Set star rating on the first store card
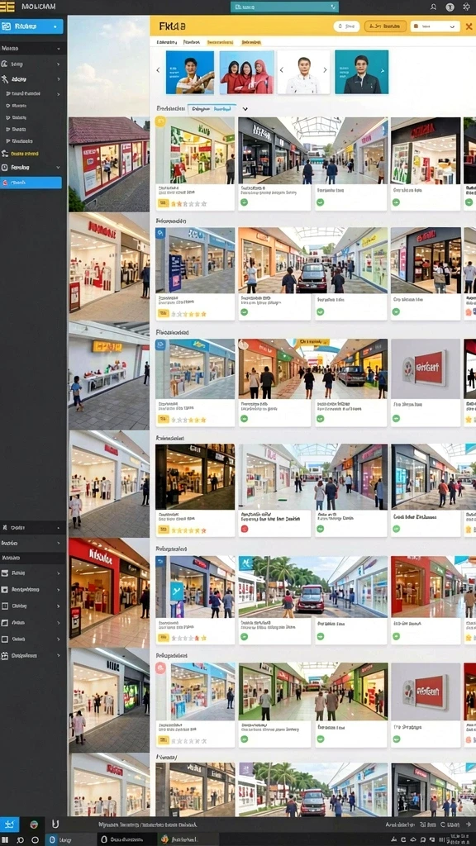Viewport: 476px width, 846px height. [189, 204]
